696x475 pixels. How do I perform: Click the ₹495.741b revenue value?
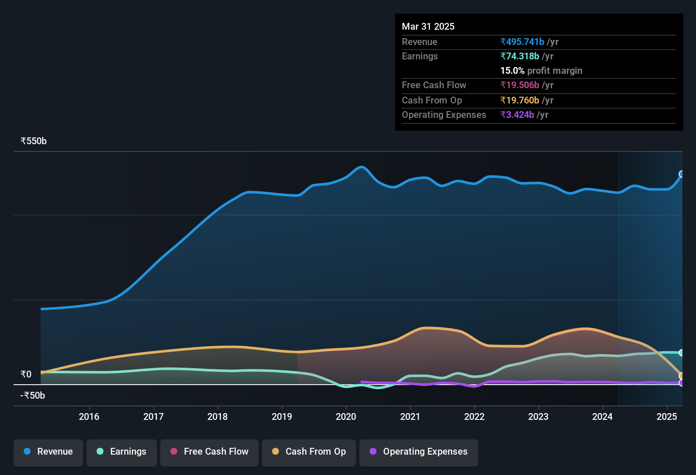522,42
